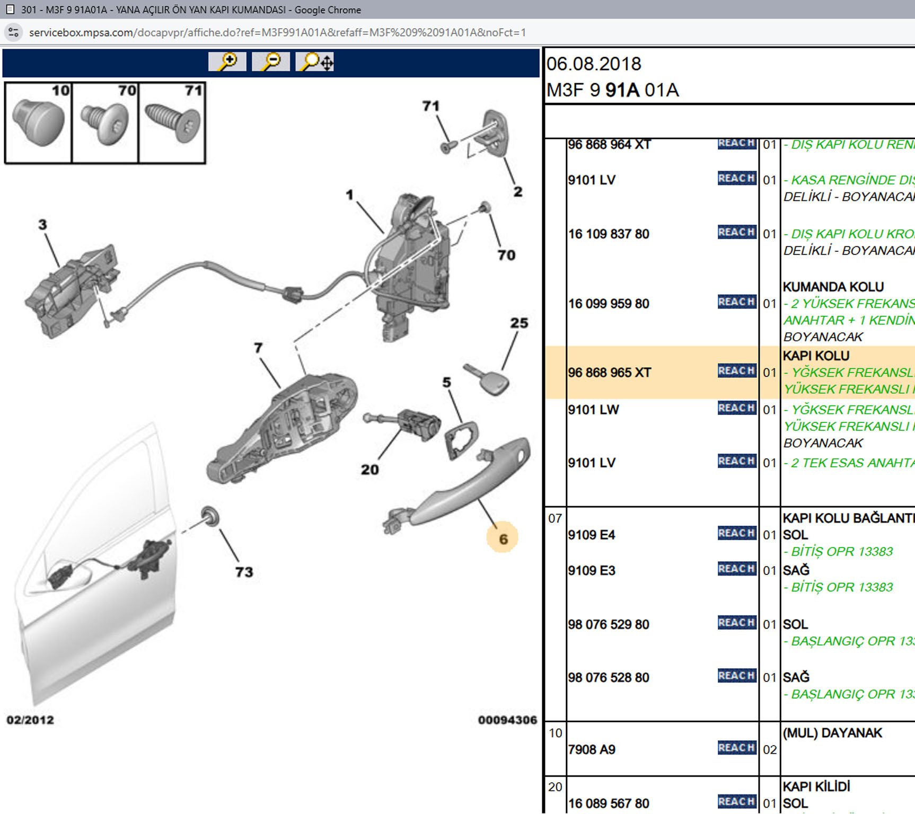This screenshot has width=915, height=814.
Task: Click callout number 7 for handle bracket
Action: [258, 348]
